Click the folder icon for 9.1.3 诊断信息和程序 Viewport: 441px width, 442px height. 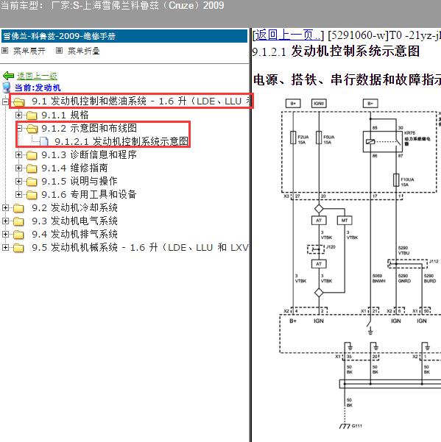(x=32, y=155)
